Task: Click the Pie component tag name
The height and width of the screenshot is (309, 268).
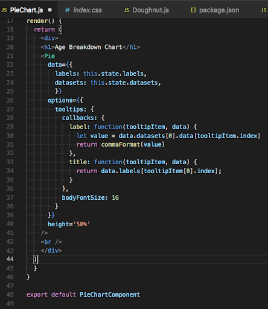Action: click(x=49, y=56)
